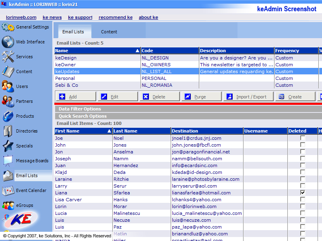Open the lorinweb.com link
The image size is (322, 241).
[21, 17]
